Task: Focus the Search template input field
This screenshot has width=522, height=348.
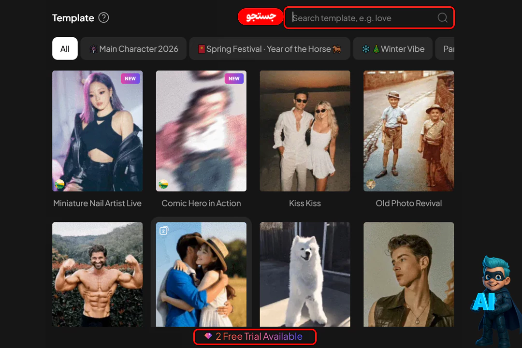Action: (x=362, y=18)
